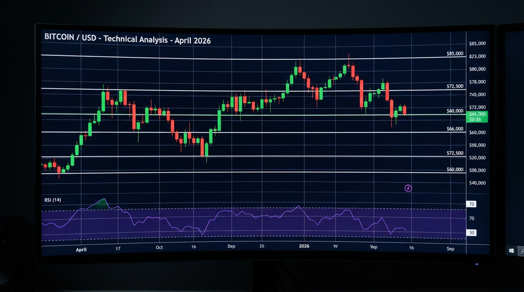Click the 823,000 price axis label
This screenshot has height=292, width=524.
point(477,56)
